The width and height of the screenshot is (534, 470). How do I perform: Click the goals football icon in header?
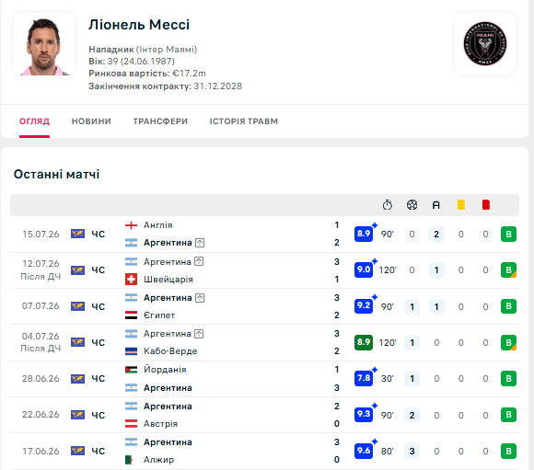412,205
